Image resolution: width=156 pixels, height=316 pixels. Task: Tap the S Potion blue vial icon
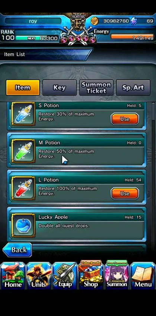(x=23, y=114)
